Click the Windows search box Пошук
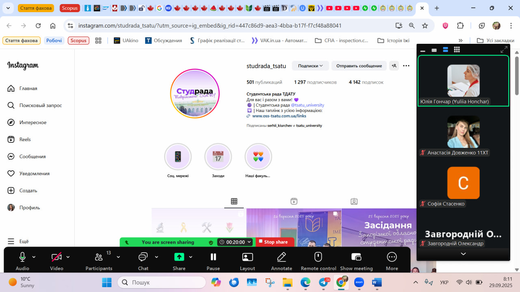 pos(161,282)
